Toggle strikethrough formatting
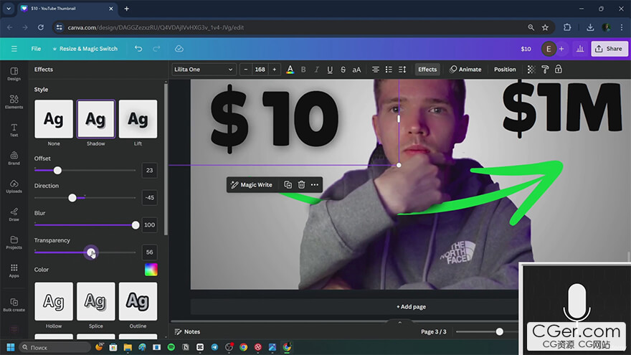The height and width of the screenshot is (355, 631). (343, 70)
